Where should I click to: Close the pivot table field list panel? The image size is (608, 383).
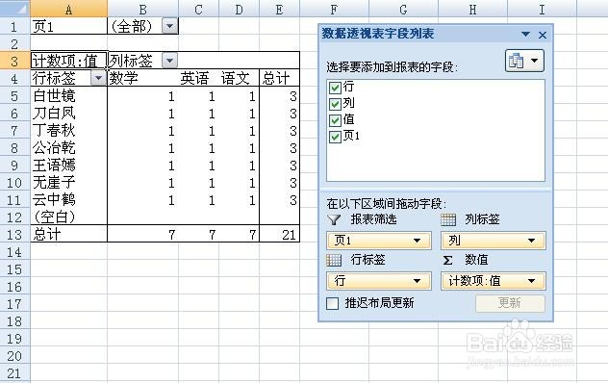(543, 35)
